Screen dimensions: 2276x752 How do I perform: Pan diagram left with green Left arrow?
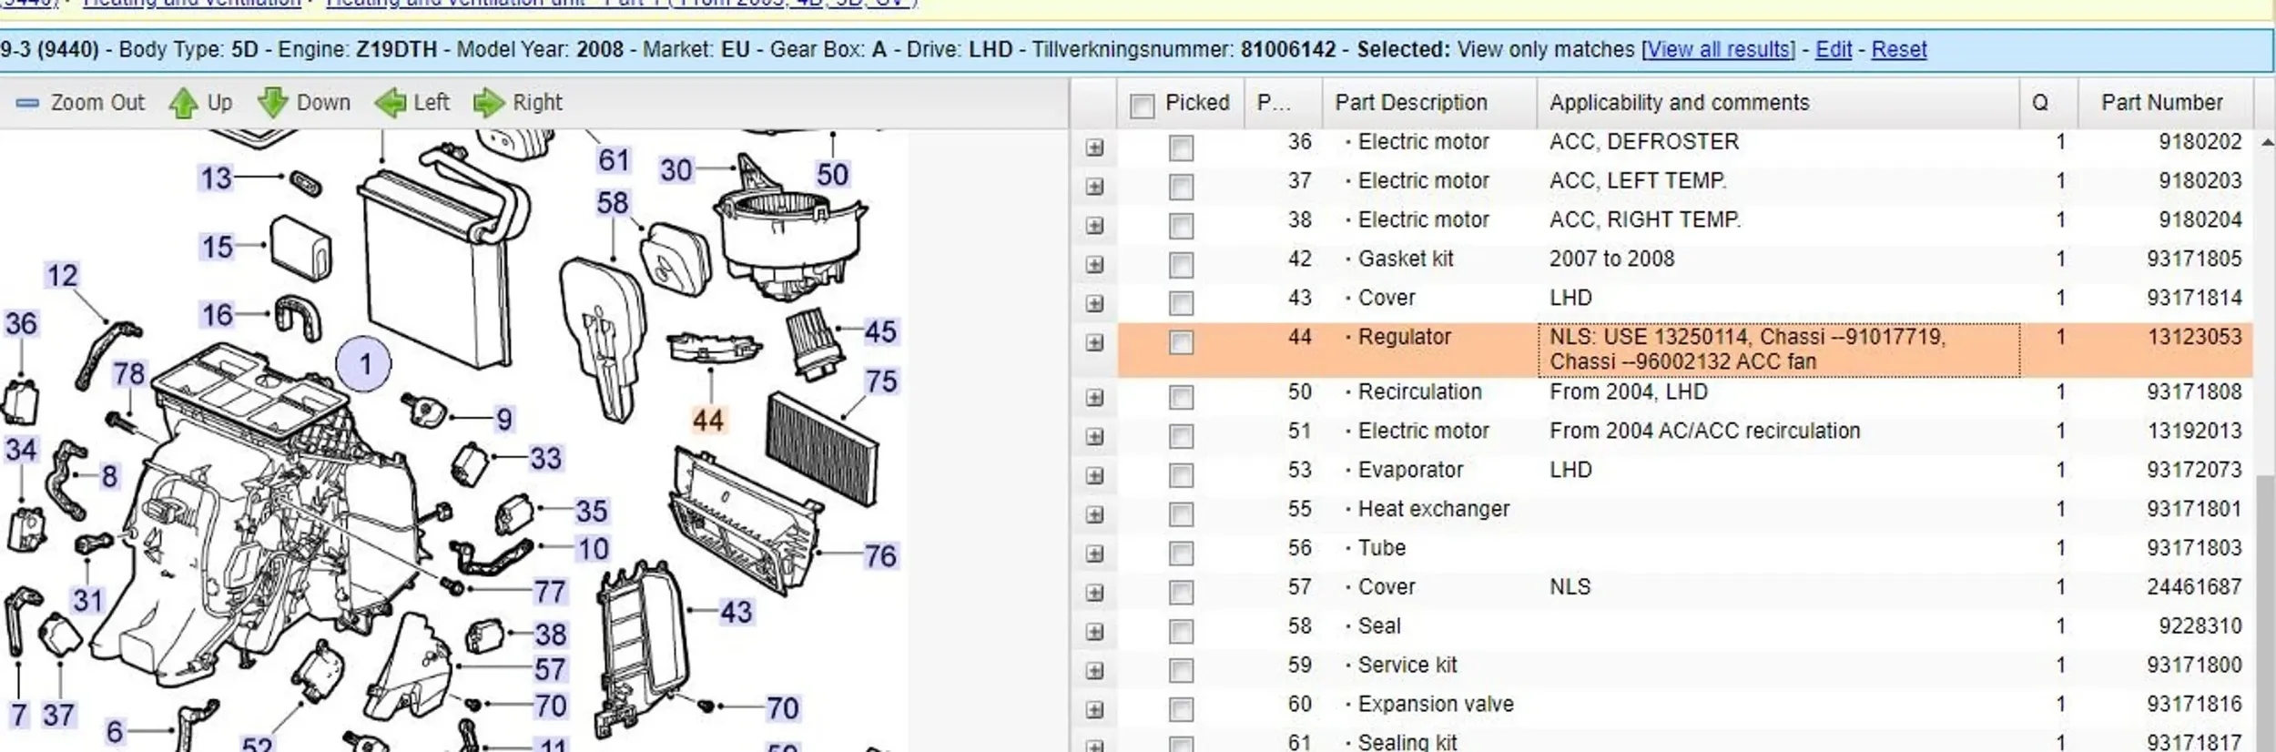pos(391,103)
